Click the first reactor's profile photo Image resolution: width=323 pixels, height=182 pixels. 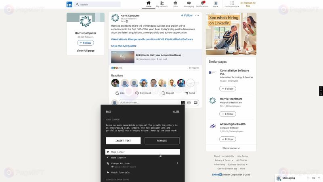pos(115,83)
